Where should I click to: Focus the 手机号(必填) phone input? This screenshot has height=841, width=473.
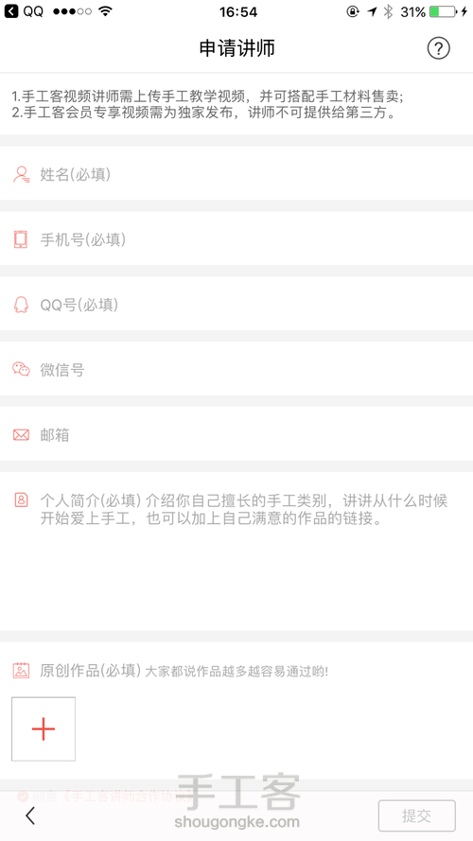pos(236,239)
